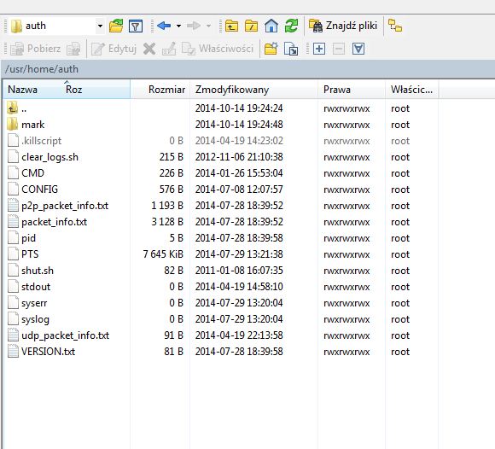The height and width of the screenshot is (449, 495).
Task: Create a new folder icon
Action: [271, 49]
